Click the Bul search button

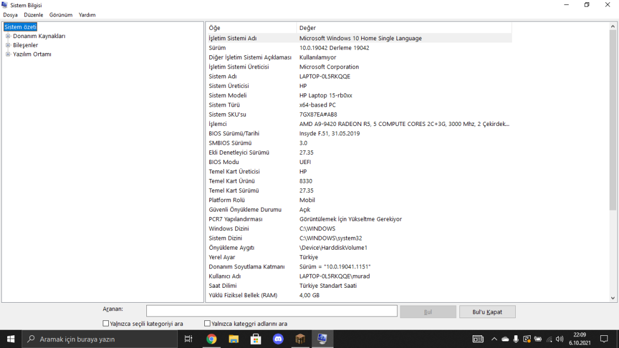click(428, 312)
